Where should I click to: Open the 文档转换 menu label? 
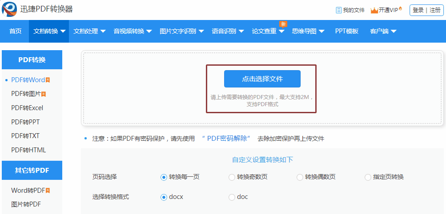coord(45,31)
